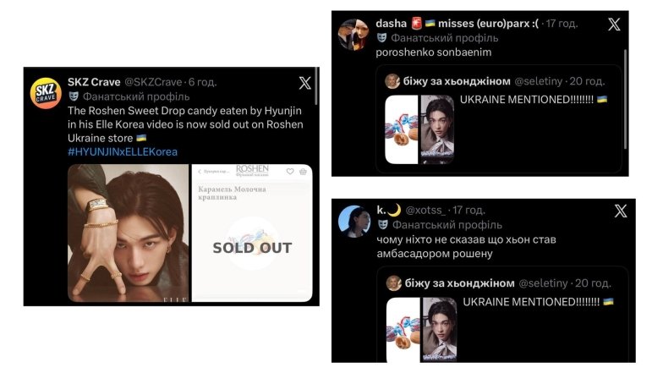Click the X logo on k.'s tweet

click(621, 211)
